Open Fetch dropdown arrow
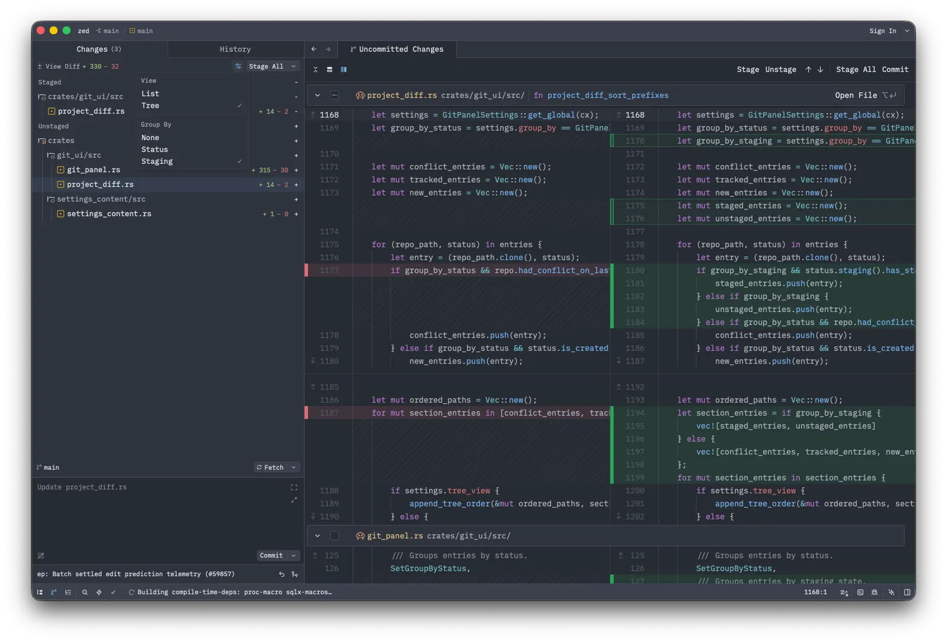The image size is (947, 642). tap(294, 468)
